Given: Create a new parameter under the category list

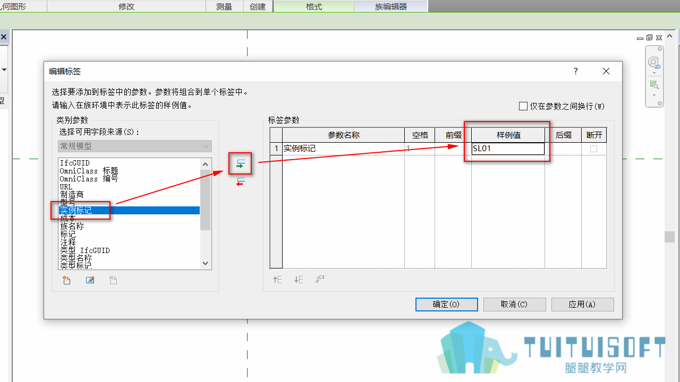Looking at the screenshot, I should point(67,280).
